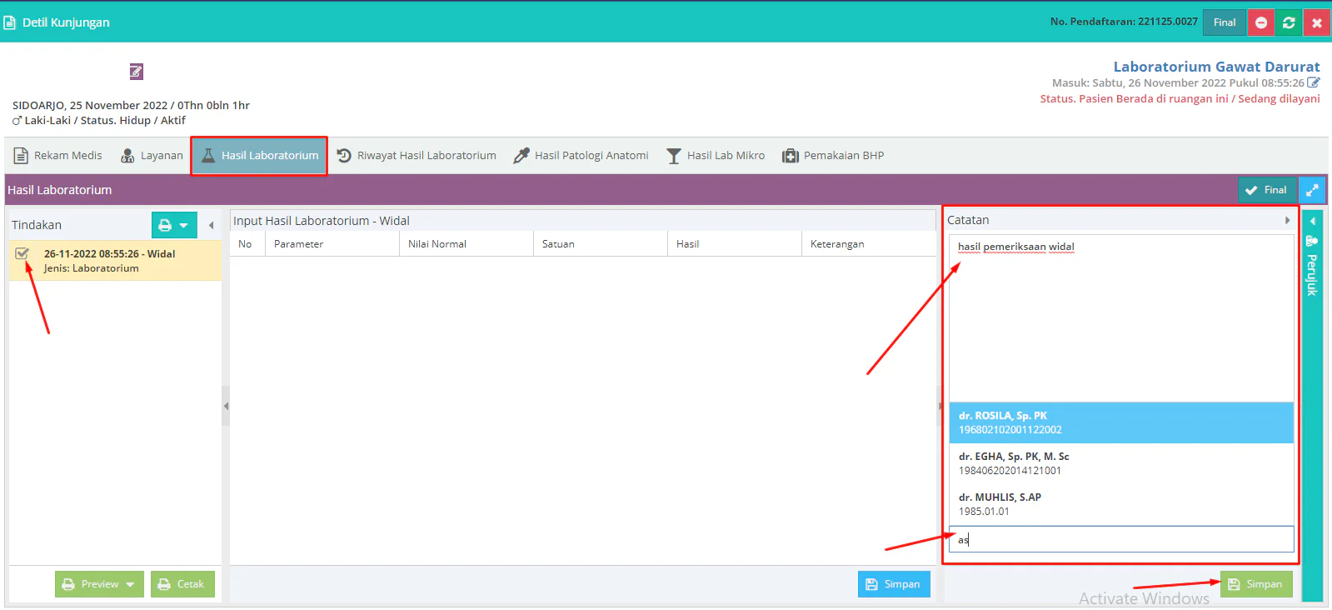Click the Cetak print button
This screenshot has height=610, width=1332.
182,584
